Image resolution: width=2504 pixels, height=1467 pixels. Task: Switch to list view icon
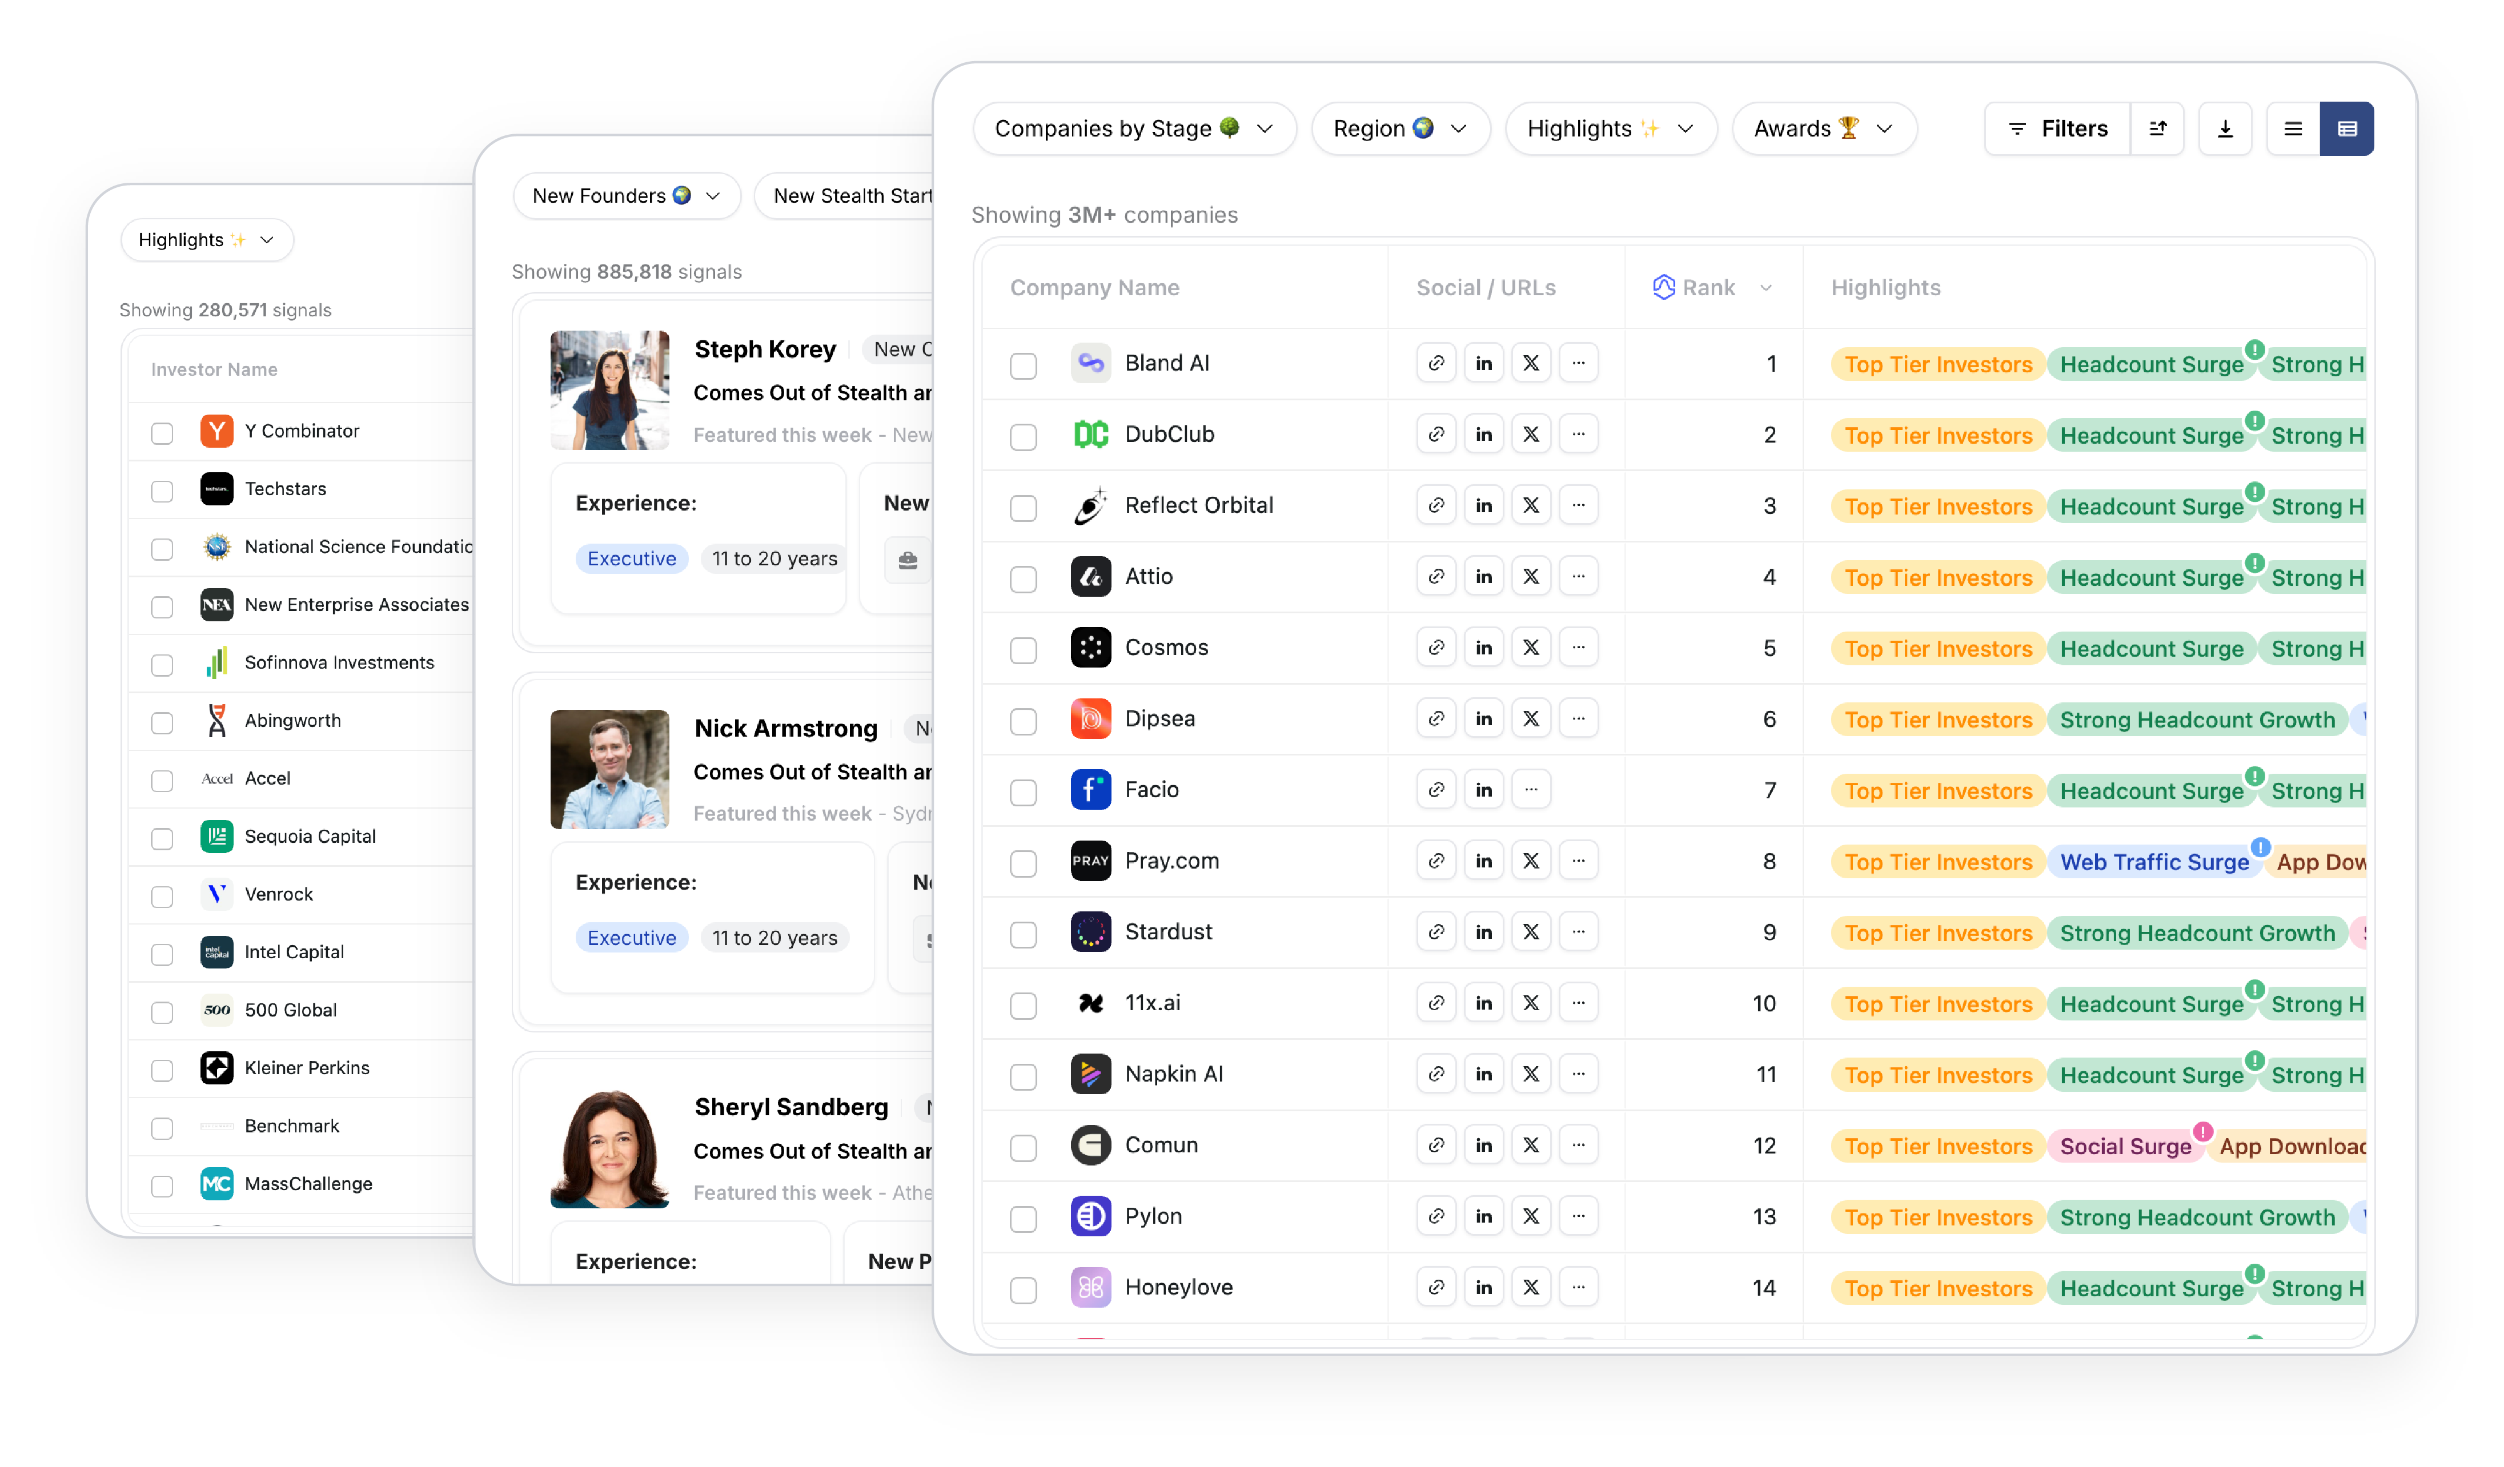coord(2293,128)
